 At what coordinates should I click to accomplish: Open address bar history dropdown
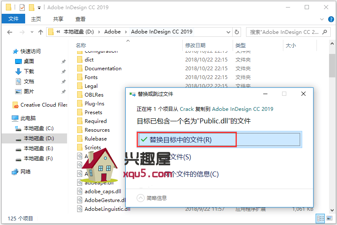228,32
